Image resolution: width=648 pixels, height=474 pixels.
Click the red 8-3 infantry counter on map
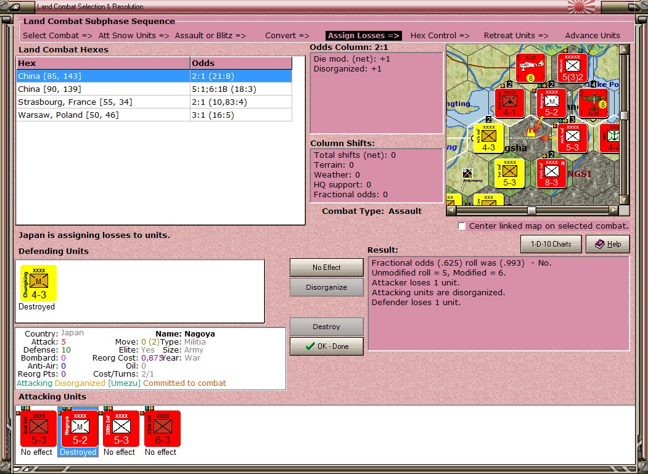tap(551, 174)
